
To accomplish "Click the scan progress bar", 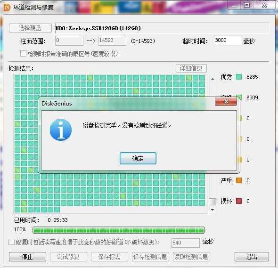I will (119, 230).
